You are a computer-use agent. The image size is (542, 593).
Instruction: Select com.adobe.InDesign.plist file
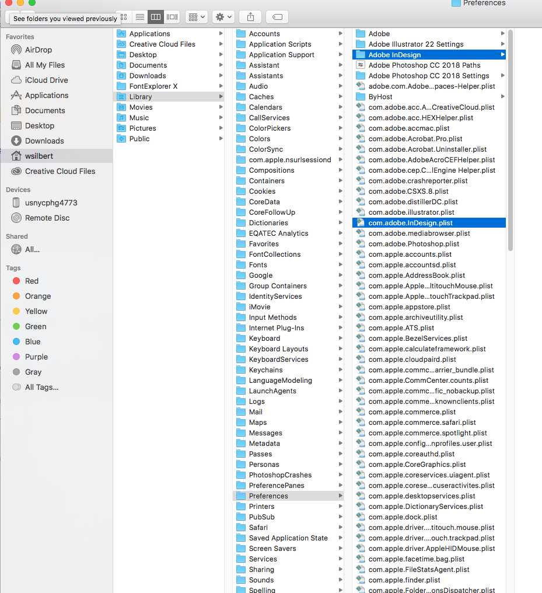tap(429, 223)
